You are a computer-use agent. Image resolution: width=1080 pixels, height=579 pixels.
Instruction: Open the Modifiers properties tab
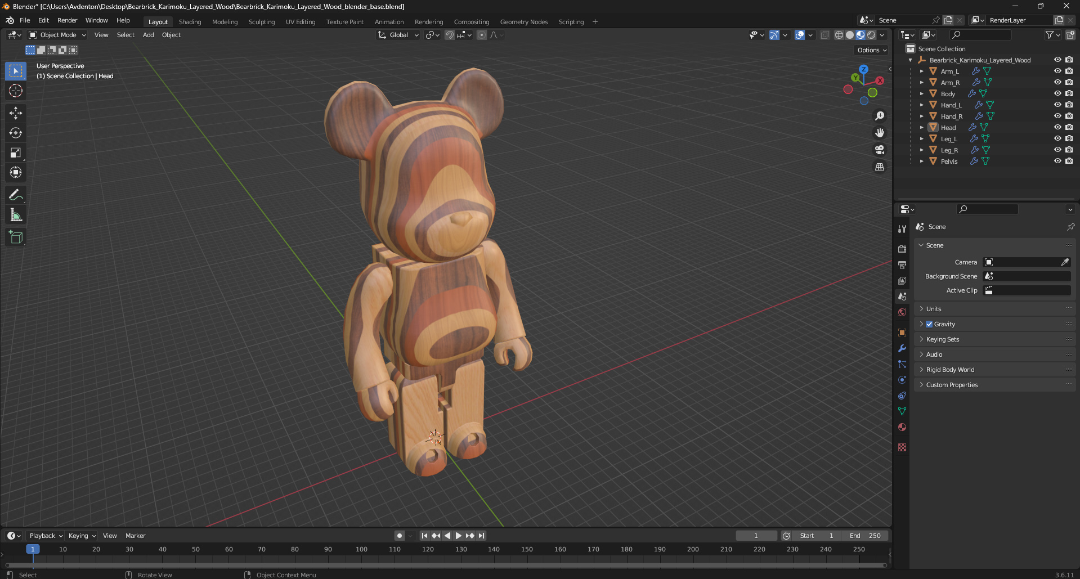(x=902, y=348)
